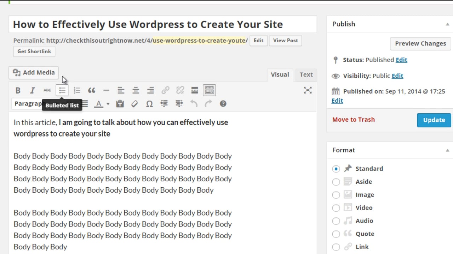Select the Standard post format

(336, 169)
